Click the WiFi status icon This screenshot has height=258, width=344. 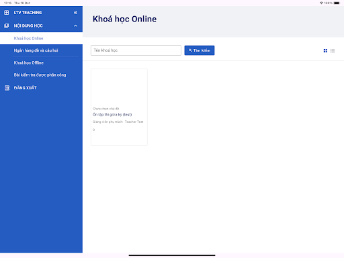[x=321, y=3]
